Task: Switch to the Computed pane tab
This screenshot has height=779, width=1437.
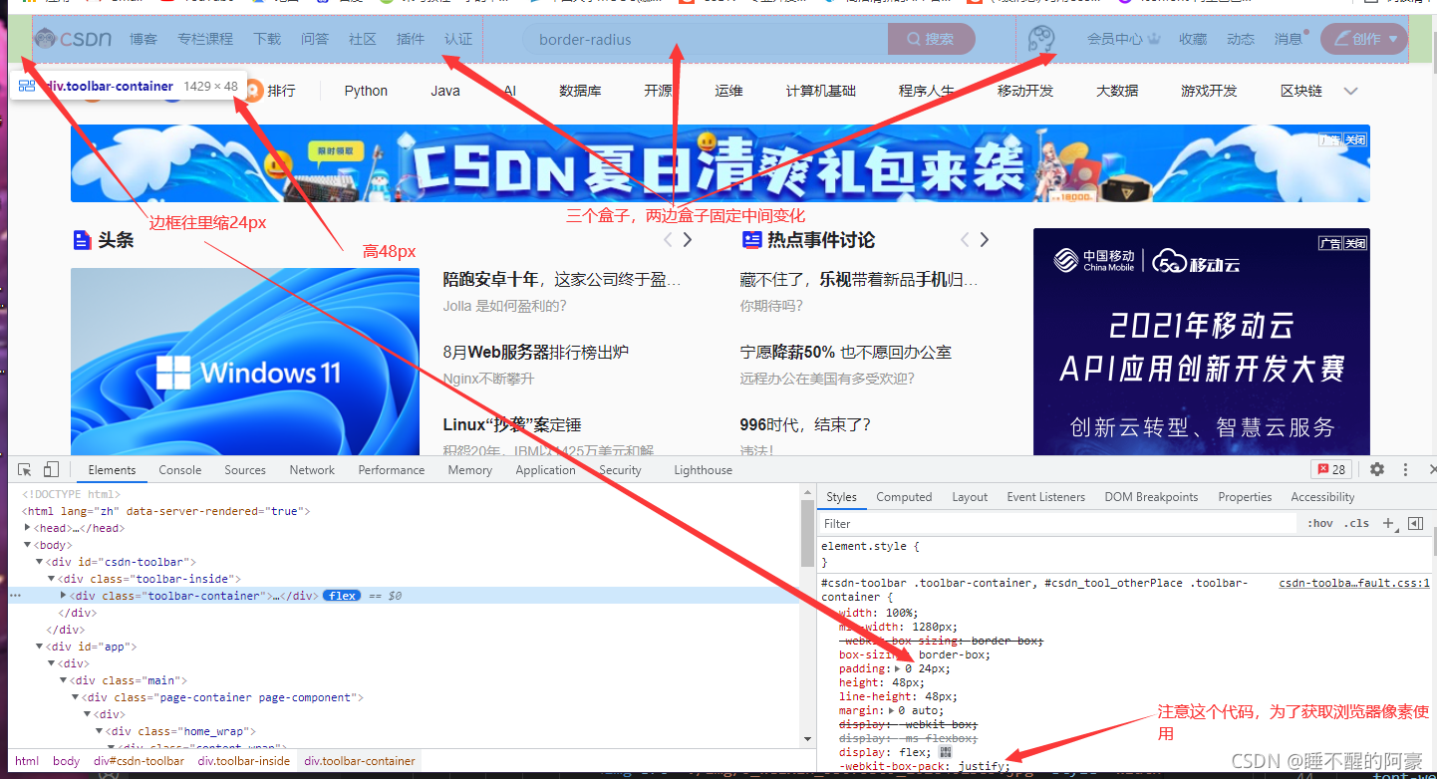Action: [904, 497]
